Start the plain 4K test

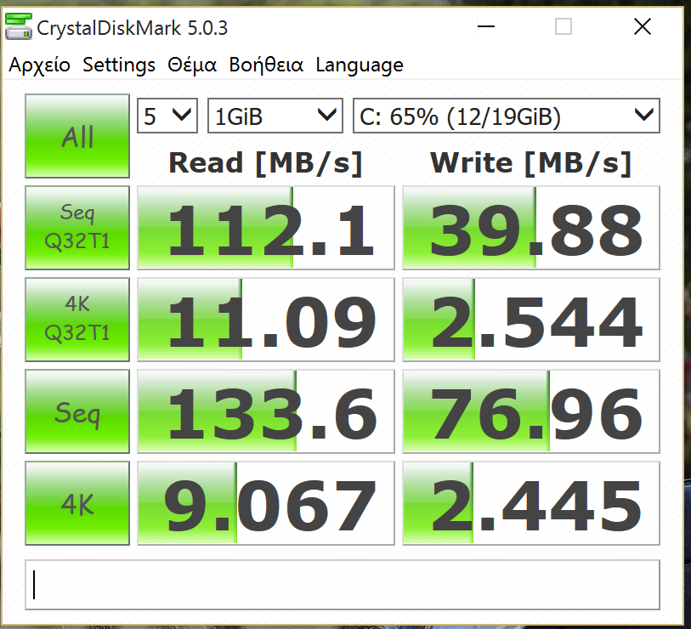77,503
